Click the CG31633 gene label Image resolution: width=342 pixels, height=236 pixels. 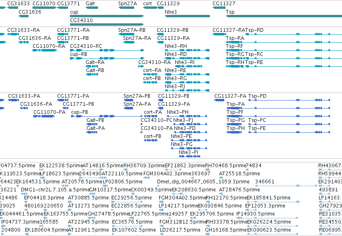[x=18, y=4]
